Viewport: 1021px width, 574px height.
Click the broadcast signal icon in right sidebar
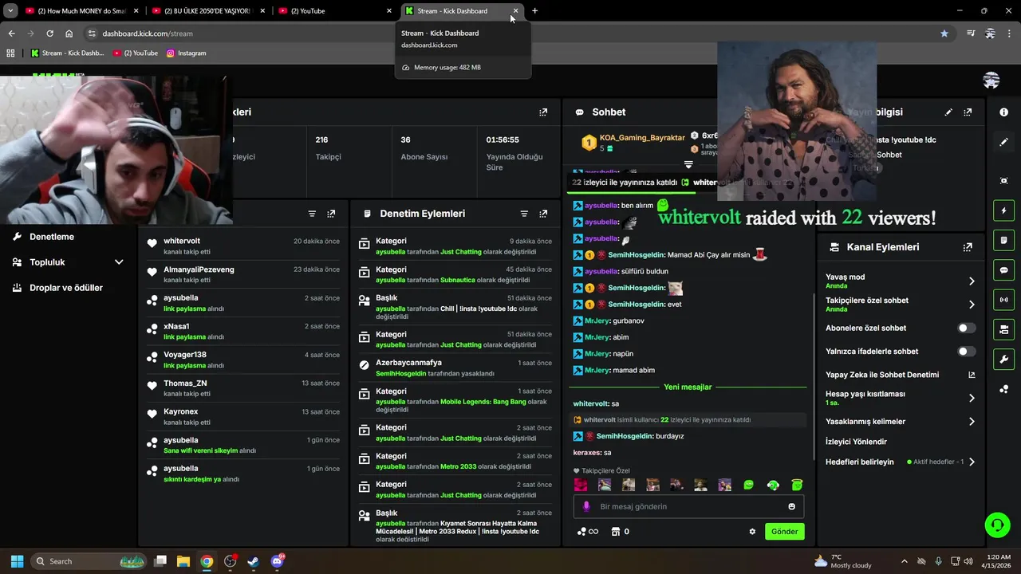(1003, 300)
